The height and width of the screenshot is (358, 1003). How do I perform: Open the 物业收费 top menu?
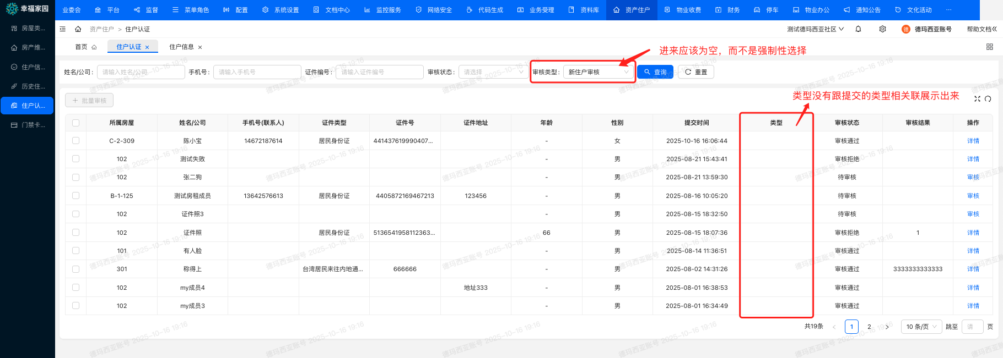point(683,10)
